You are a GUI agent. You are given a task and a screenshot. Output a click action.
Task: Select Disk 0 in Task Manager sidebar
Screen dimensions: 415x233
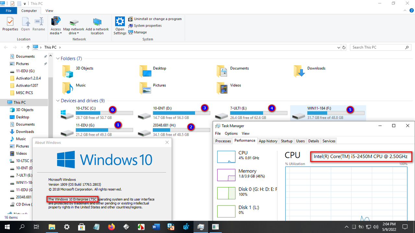coord(247,193)
